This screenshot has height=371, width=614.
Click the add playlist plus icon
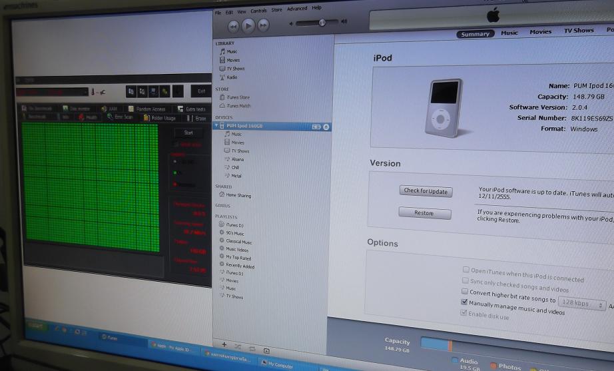pos(224,345)
